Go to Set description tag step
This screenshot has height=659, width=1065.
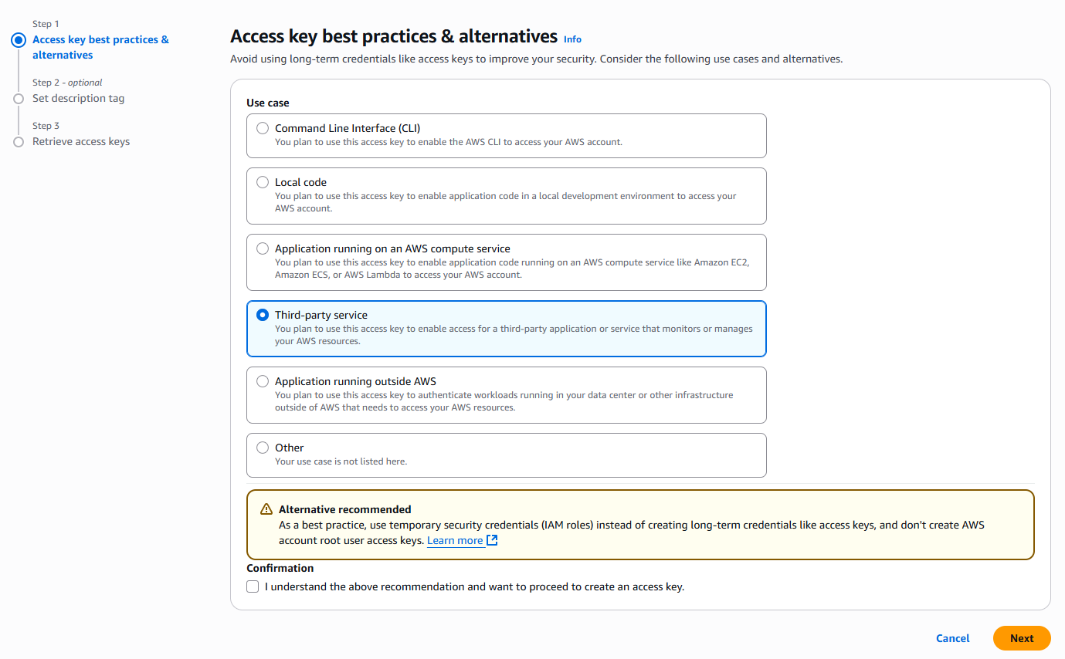[78, 99]
